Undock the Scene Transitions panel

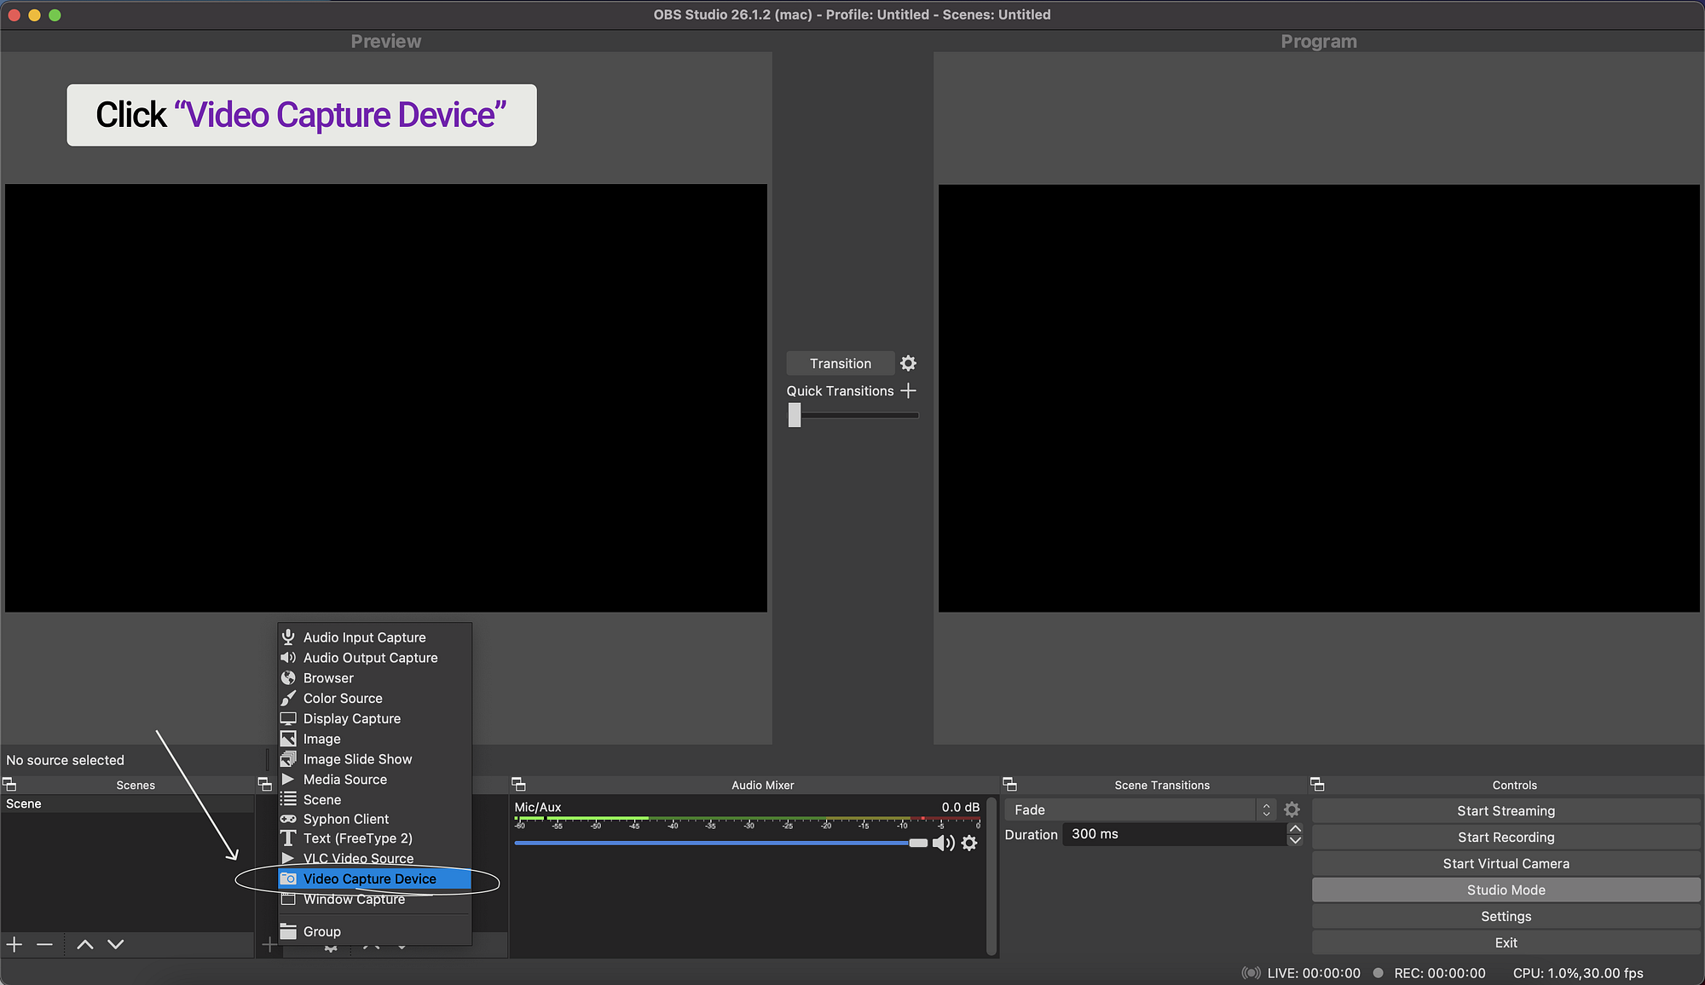1010,784
